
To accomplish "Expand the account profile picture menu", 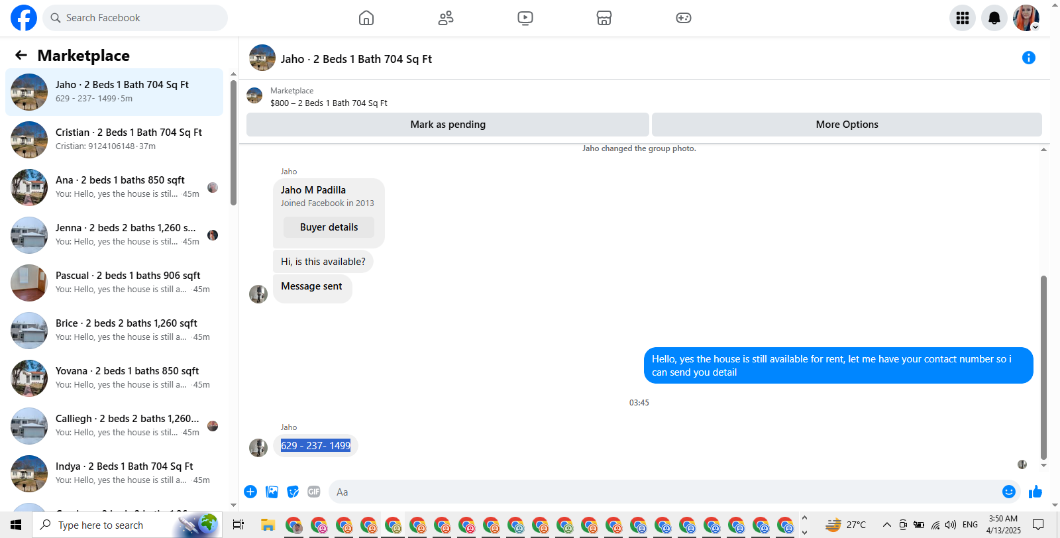I will click(x=1026, y=18).
